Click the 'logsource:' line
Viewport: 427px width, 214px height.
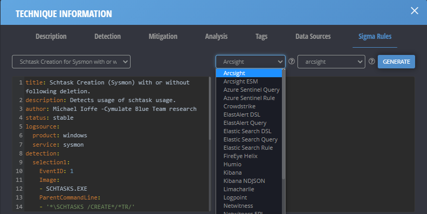42,126
